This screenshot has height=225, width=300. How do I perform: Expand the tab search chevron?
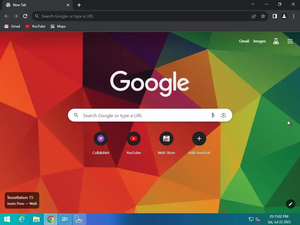point(253,4)
